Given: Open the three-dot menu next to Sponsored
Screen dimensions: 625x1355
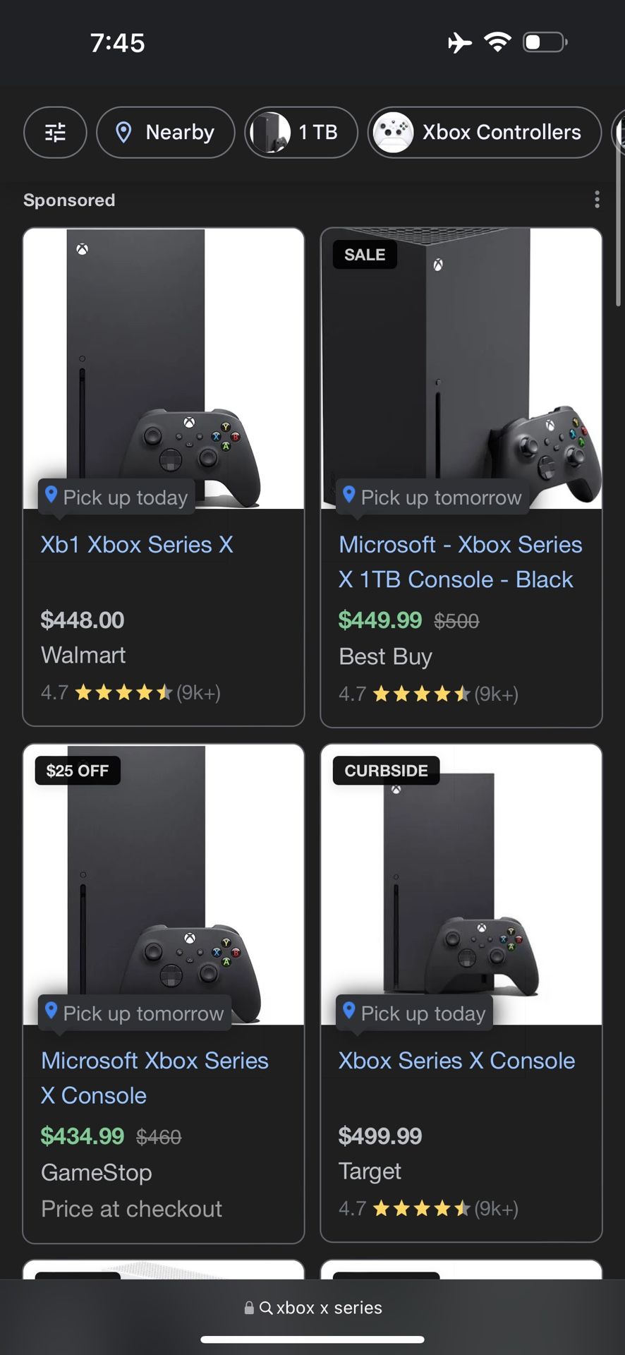Looking at the screenshot, I should click(596, 200).
